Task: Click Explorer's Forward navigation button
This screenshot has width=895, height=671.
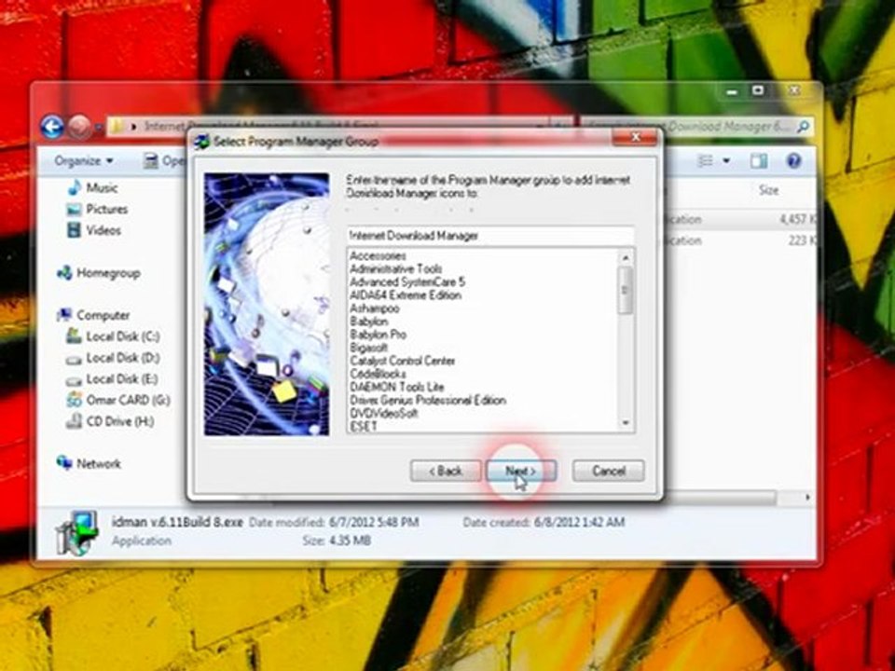Action: 79,127
